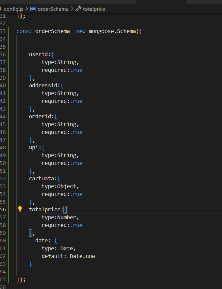The width and height of the screenshot is (222, 289).
Task: Click 'default: Date.now' text
Action: (x=68, y=256)
